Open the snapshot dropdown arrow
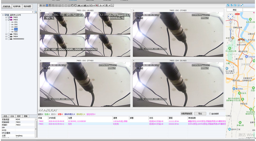256x141 pixels. [94, 5]
